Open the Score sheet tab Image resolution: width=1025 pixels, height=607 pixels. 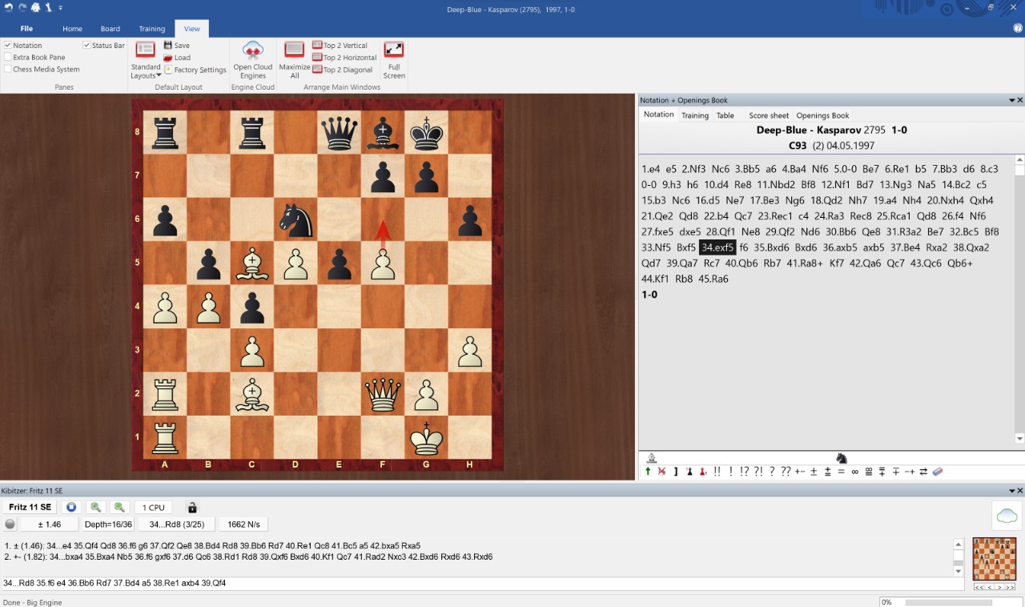(769, 115)
